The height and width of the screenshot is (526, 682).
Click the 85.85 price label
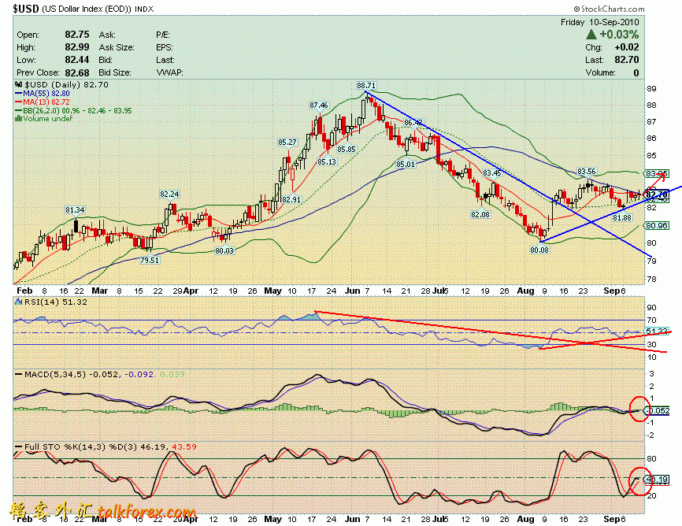347,149
